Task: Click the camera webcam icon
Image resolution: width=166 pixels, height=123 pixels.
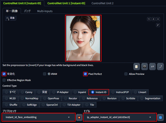Action: [144, 67]
